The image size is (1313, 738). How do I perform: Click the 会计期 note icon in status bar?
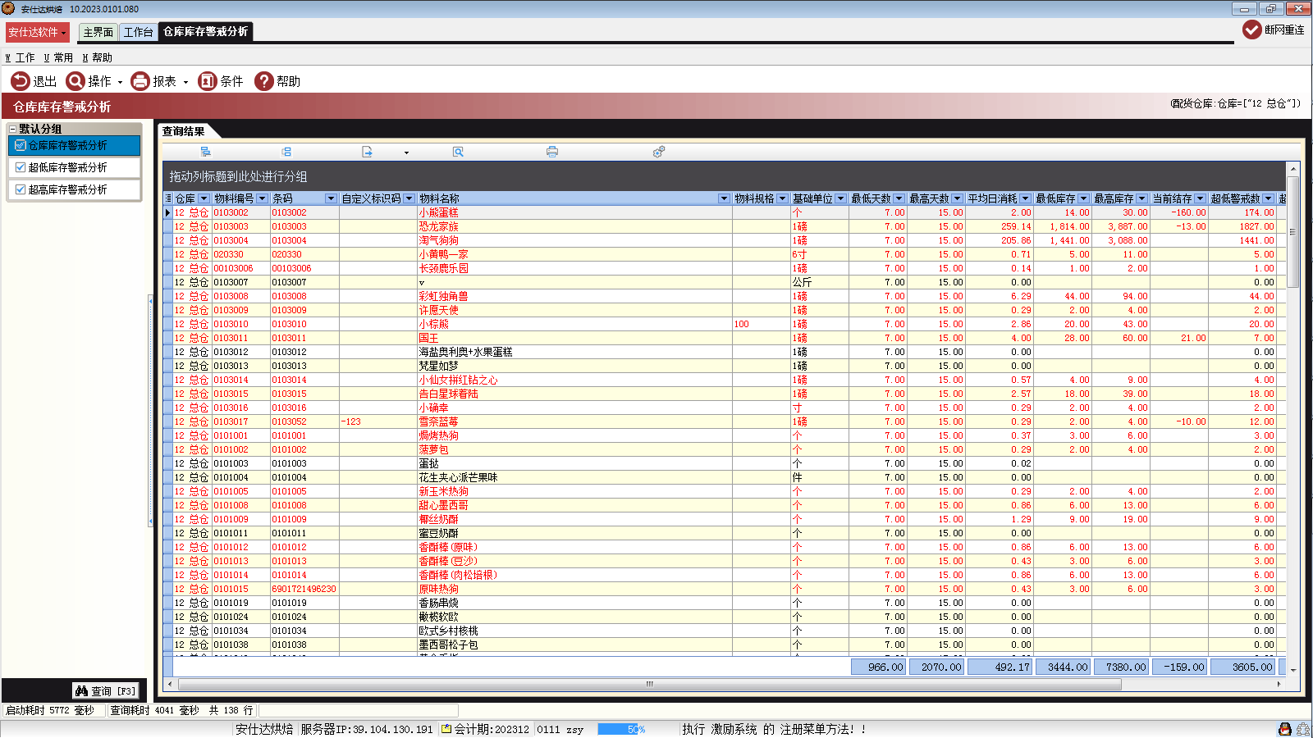click(446, 729)
